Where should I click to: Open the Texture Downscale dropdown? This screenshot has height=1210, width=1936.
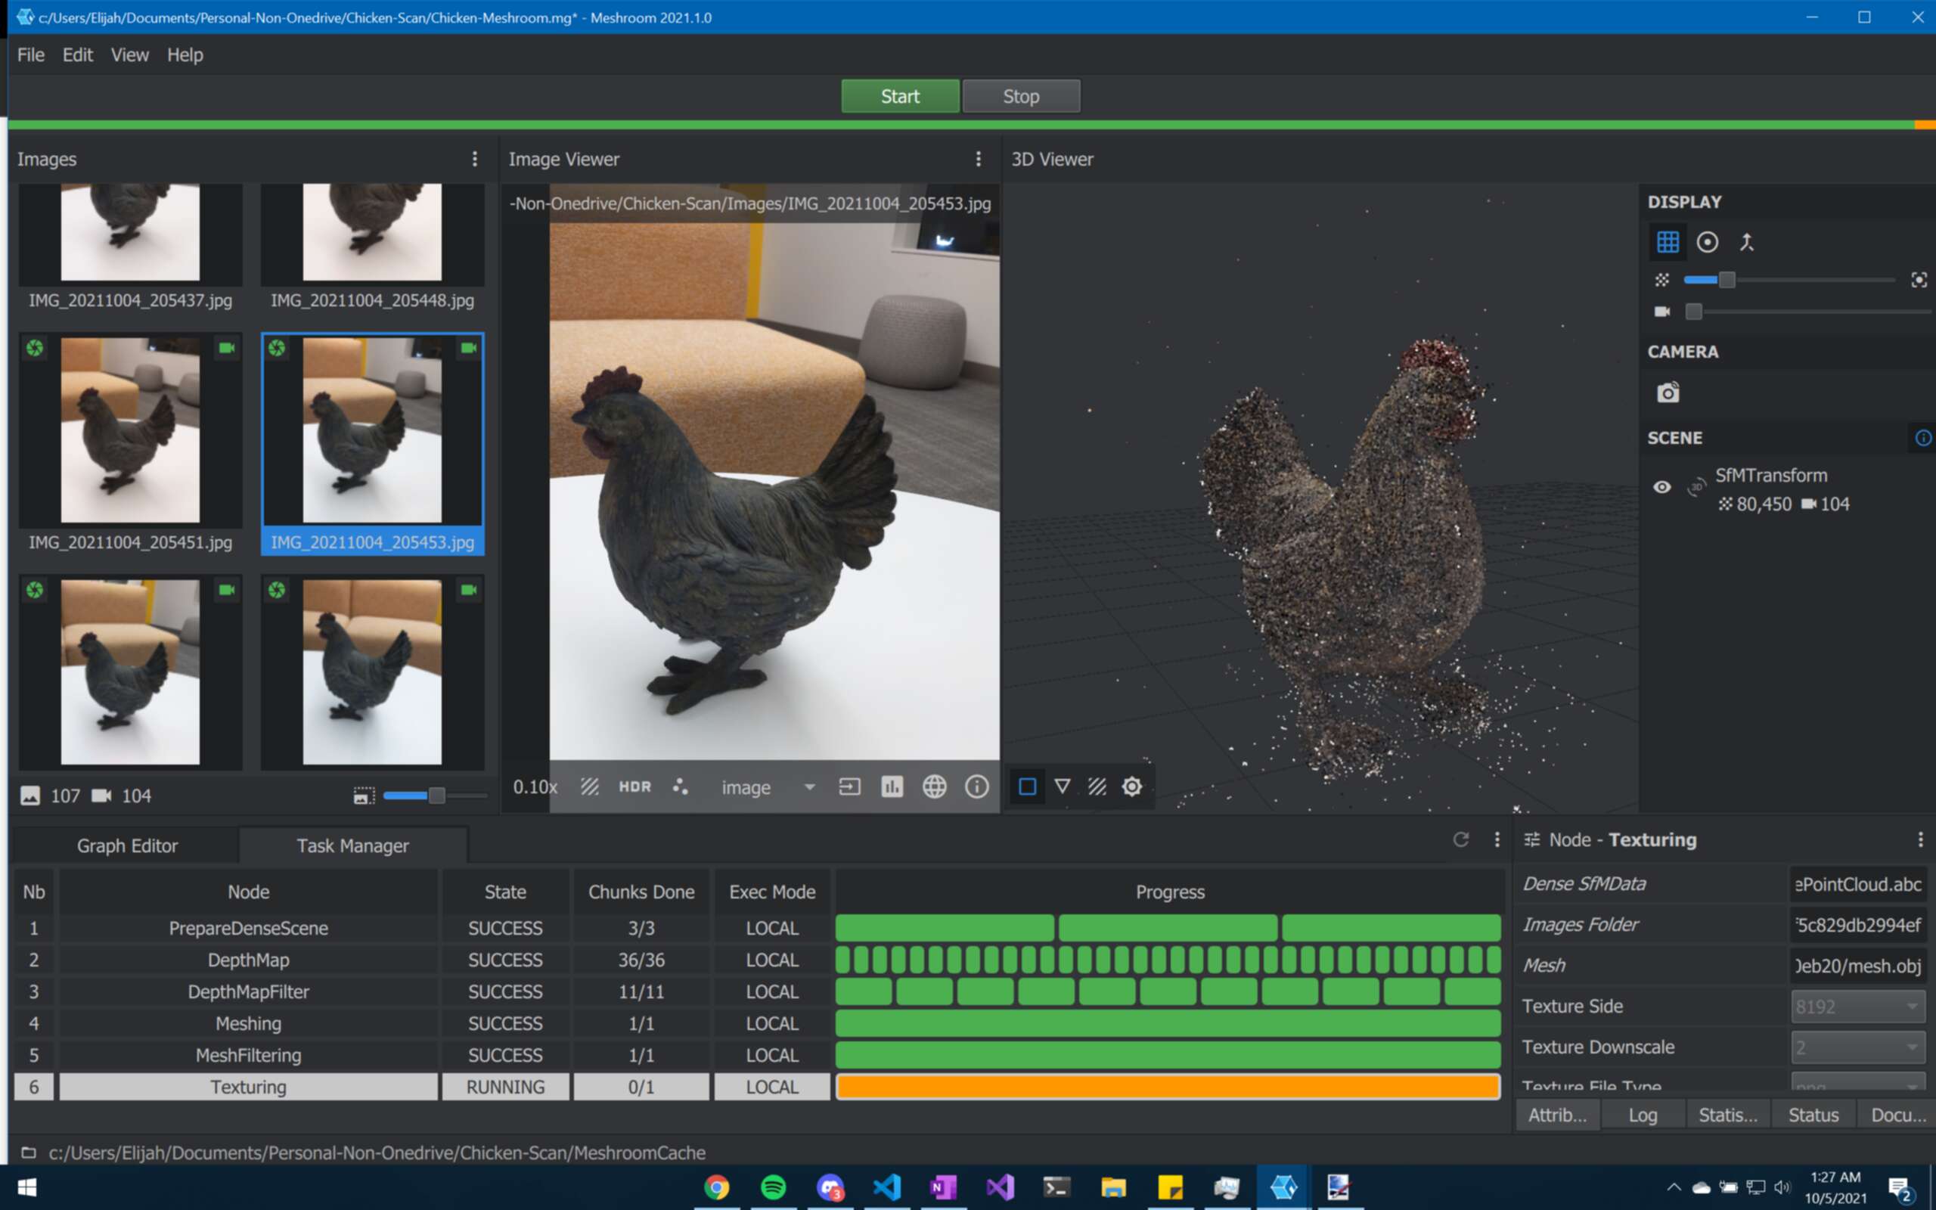click(x=1857, y=1047)
